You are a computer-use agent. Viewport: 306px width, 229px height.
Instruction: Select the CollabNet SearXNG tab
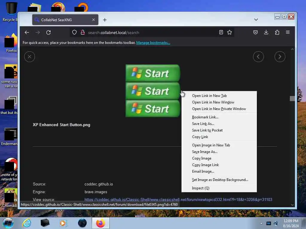(65, 20)
